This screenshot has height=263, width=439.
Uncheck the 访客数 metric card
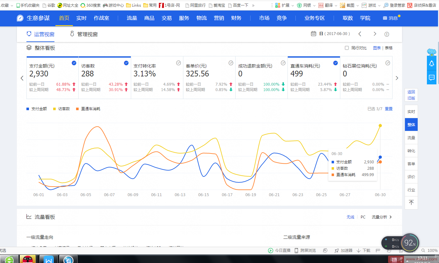[126, 63]
